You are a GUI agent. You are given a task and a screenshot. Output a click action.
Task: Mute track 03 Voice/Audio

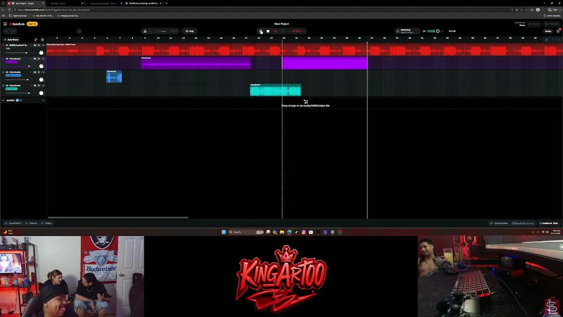point(35,72)
